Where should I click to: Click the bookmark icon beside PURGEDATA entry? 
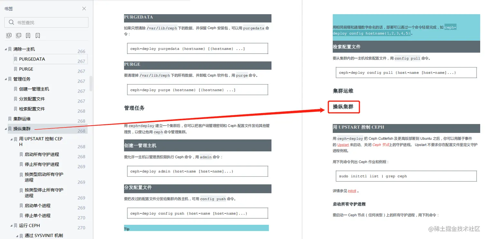click(16, 59)
